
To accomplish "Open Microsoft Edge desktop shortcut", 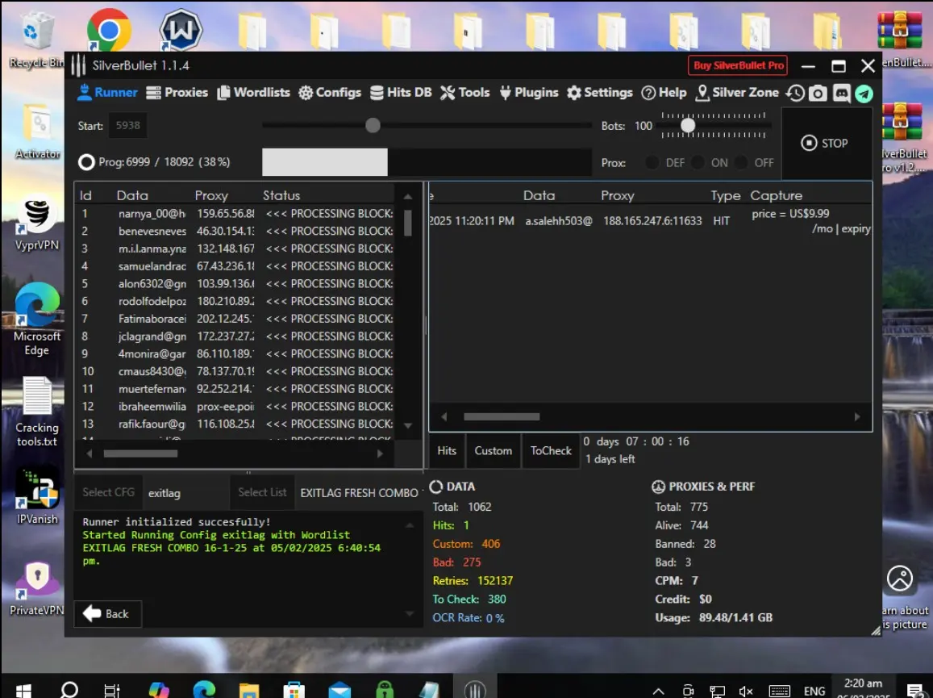I will pos(37,320).
